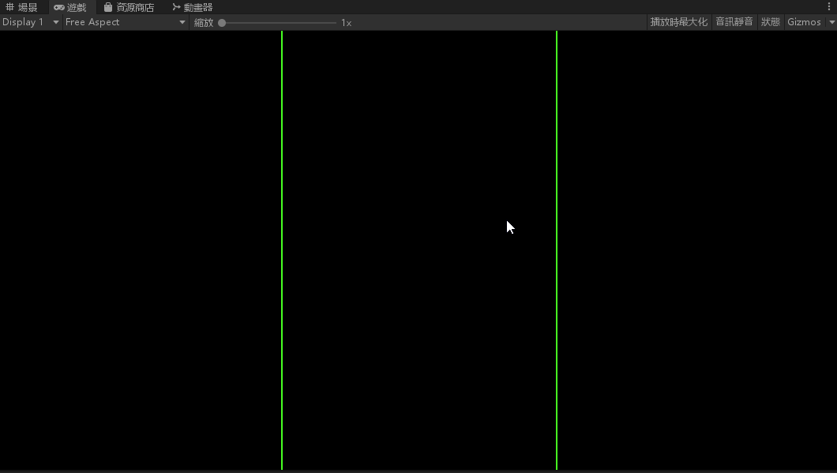Enable 音訊靜音 to mute audio

click(x=734, y=22)
